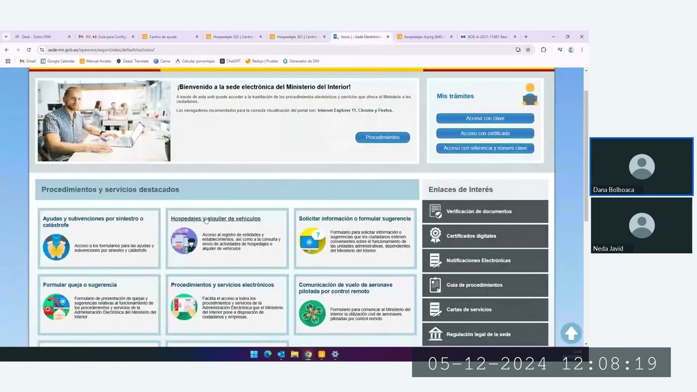
Task: Open the Verificación de documentos link icon
Action: [435, 211]
